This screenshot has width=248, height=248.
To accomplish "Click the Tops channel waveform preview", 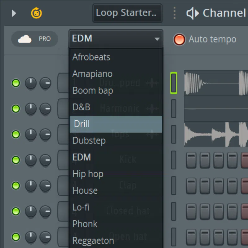I will point(216,134).
